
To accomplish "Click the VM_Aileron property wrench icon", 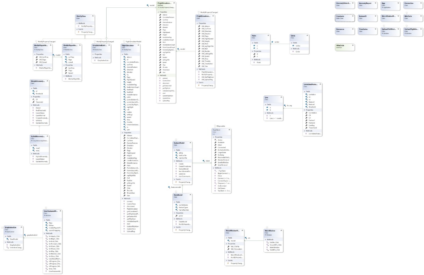I will [x=199, y=26].
